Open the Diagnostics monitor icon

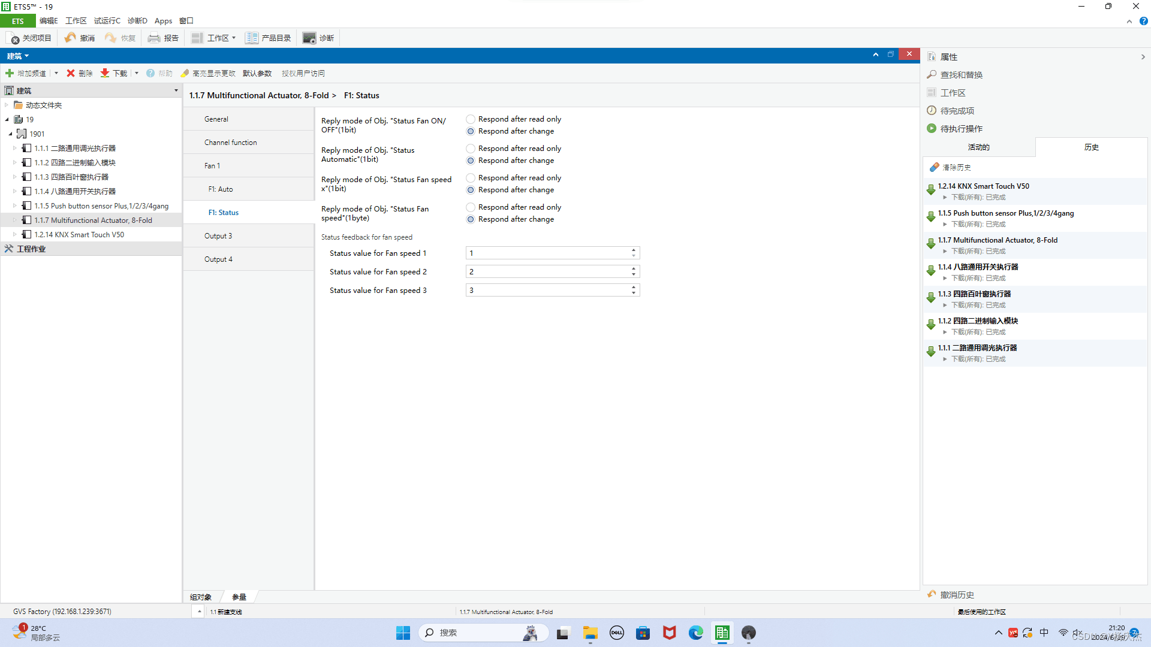pyautogui.click(x=309, y=38)
